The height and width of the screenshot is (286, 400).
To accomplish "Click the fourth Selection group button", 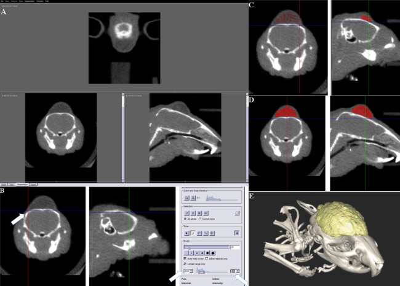I will click(x=206, y=213).
